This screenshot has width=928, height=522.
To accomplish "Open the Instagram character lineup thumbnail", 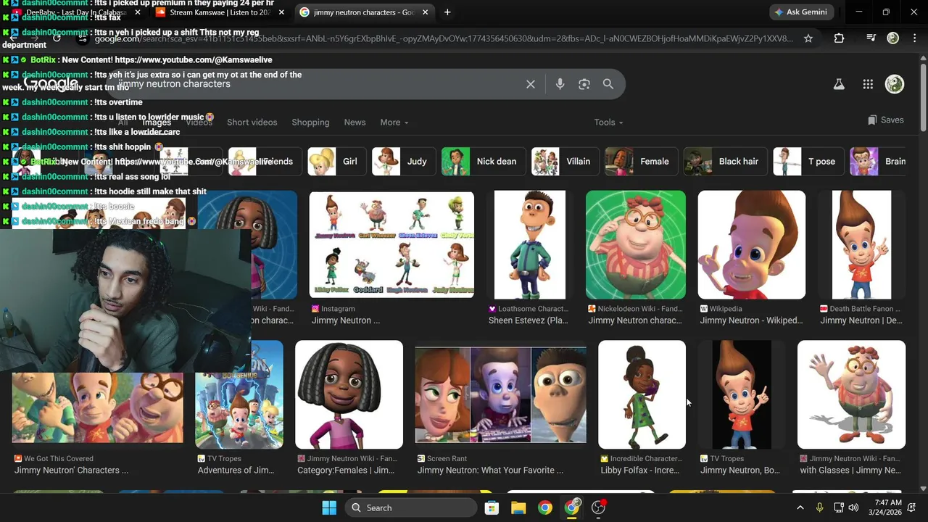I will pyautogui.click(x=391, y=245).
